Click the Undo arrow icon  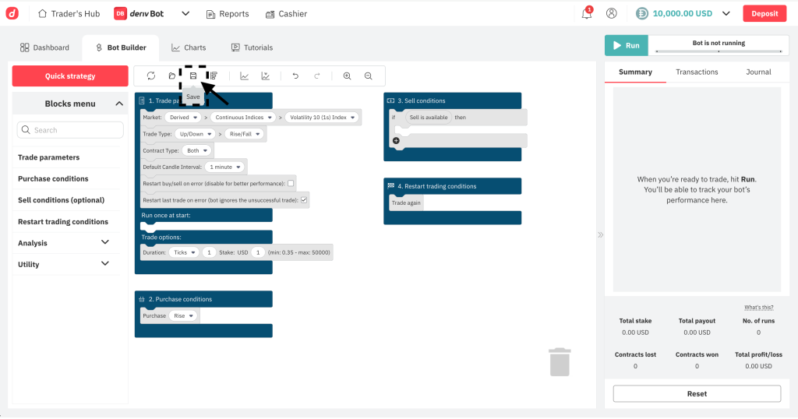pyautogui.click(x=295, y=76)
